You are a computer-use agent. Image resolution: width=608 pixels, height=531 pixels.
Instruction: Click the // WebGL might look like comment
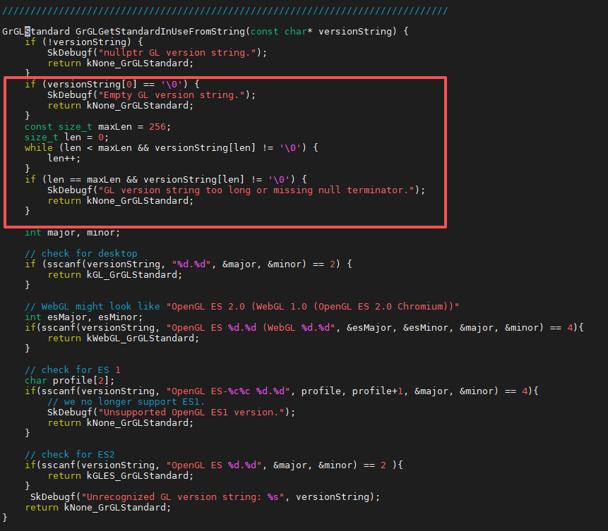point(242,306)
